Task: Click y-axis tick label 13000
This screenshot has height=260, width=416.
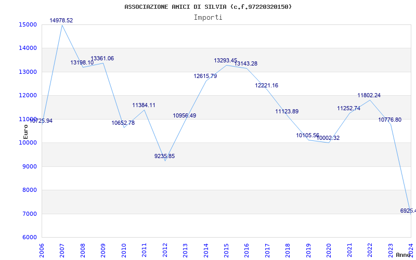Action: [x=28, y=72]
